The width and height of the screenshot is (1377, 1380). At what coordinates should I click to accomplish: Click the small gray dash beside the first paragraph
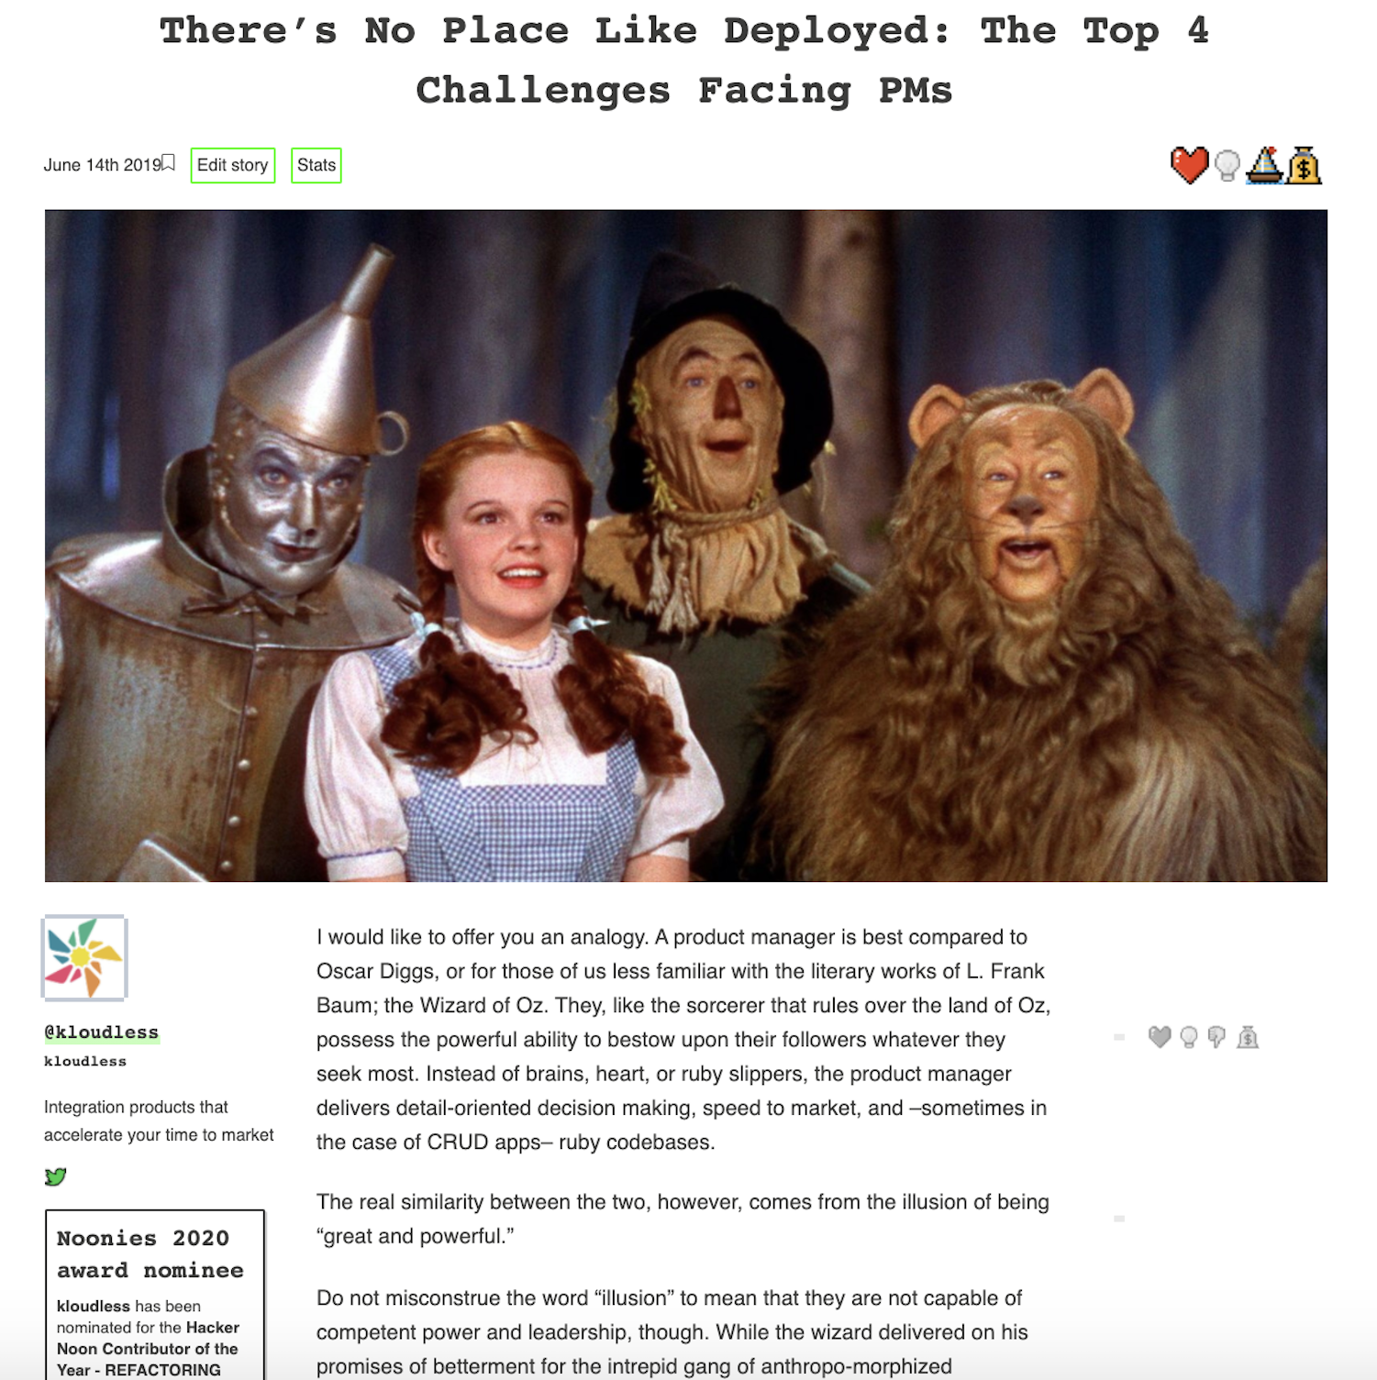[1119, 1037]
